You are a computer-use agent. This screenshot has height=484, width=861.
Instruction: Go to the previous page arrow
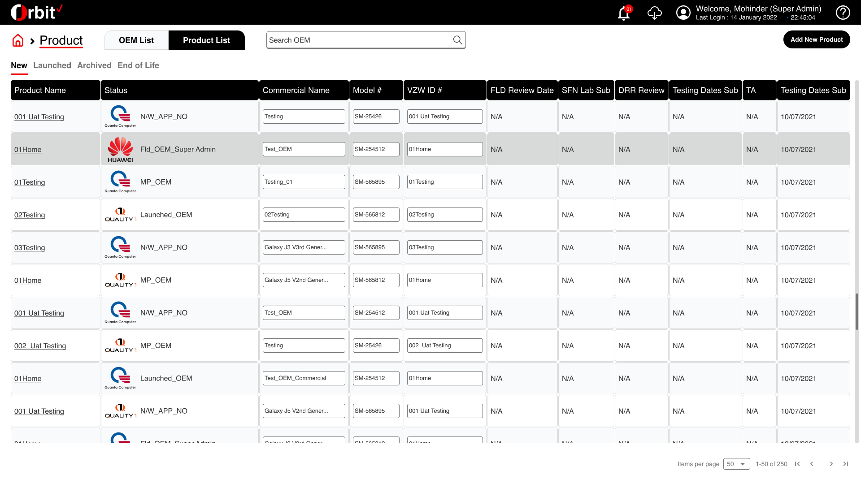pyautogui.click(x=812, y=464)
